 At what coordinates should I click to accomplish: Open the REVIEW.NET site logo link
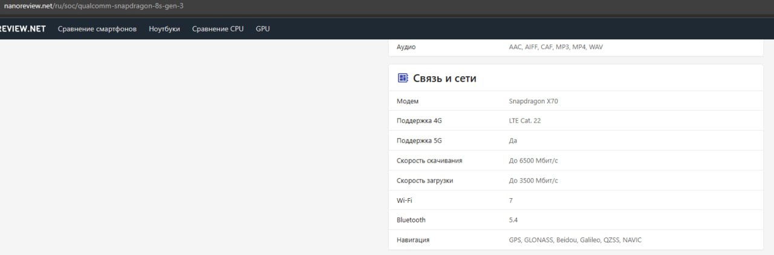coord(23,28)
